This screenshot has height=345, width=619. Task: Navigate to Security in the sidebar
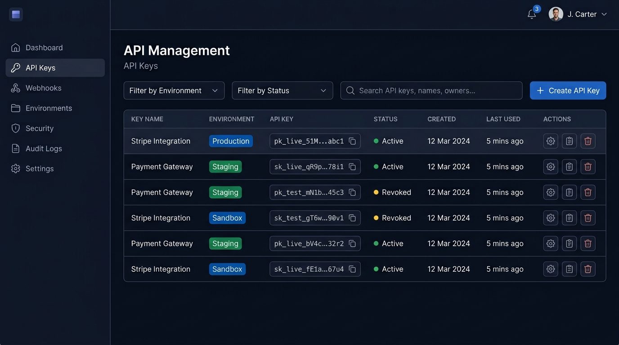click(55, 128)
